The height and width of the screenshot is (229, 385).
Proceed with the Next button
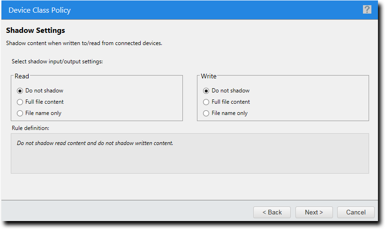[314, 212]
